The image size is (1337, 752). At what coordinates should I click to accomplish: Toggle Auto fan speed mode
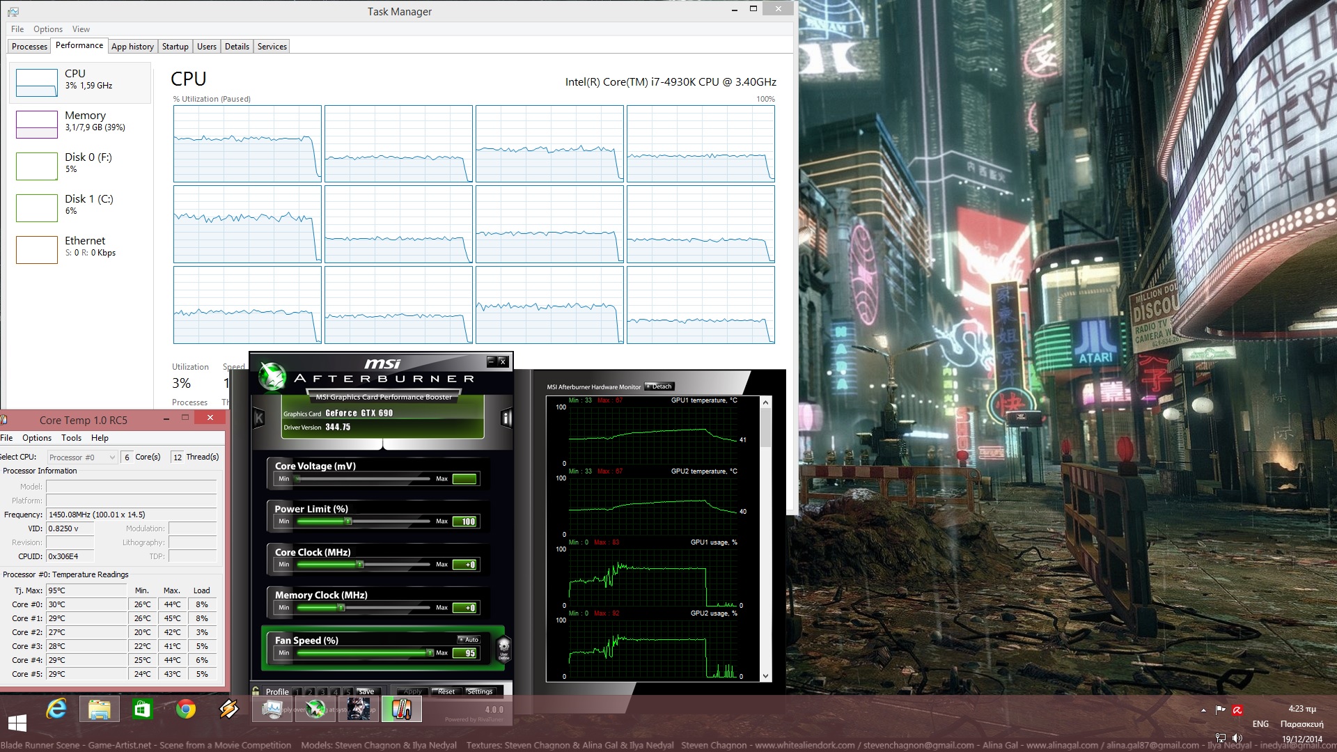pyautogui.click(x=469, y=639)
